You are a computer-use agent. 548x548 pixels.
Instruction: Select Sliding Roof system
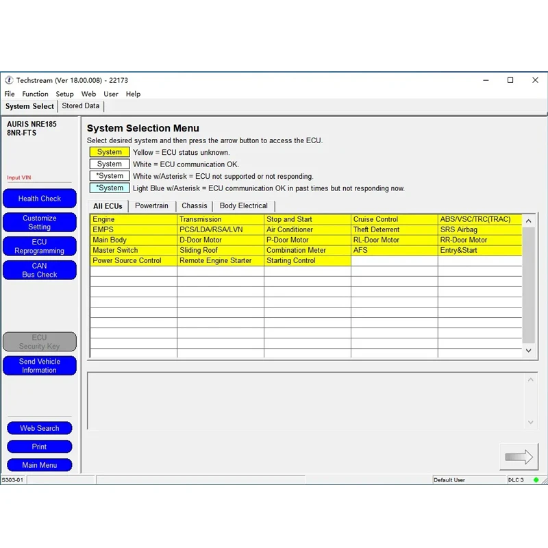[x=221, y=250]
